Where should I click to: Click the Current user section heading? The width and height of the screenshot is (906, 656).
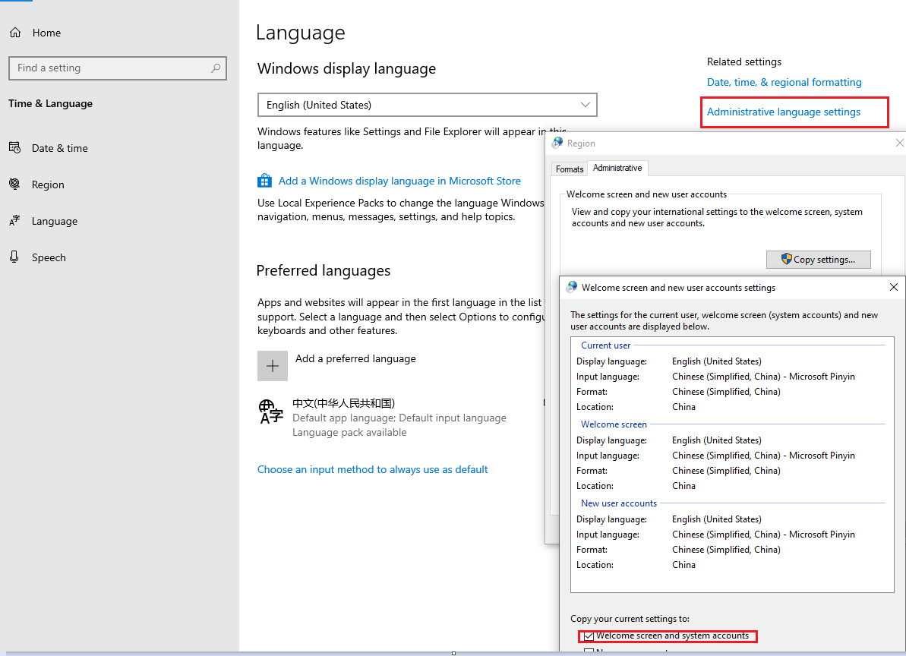tap(605, 345)
